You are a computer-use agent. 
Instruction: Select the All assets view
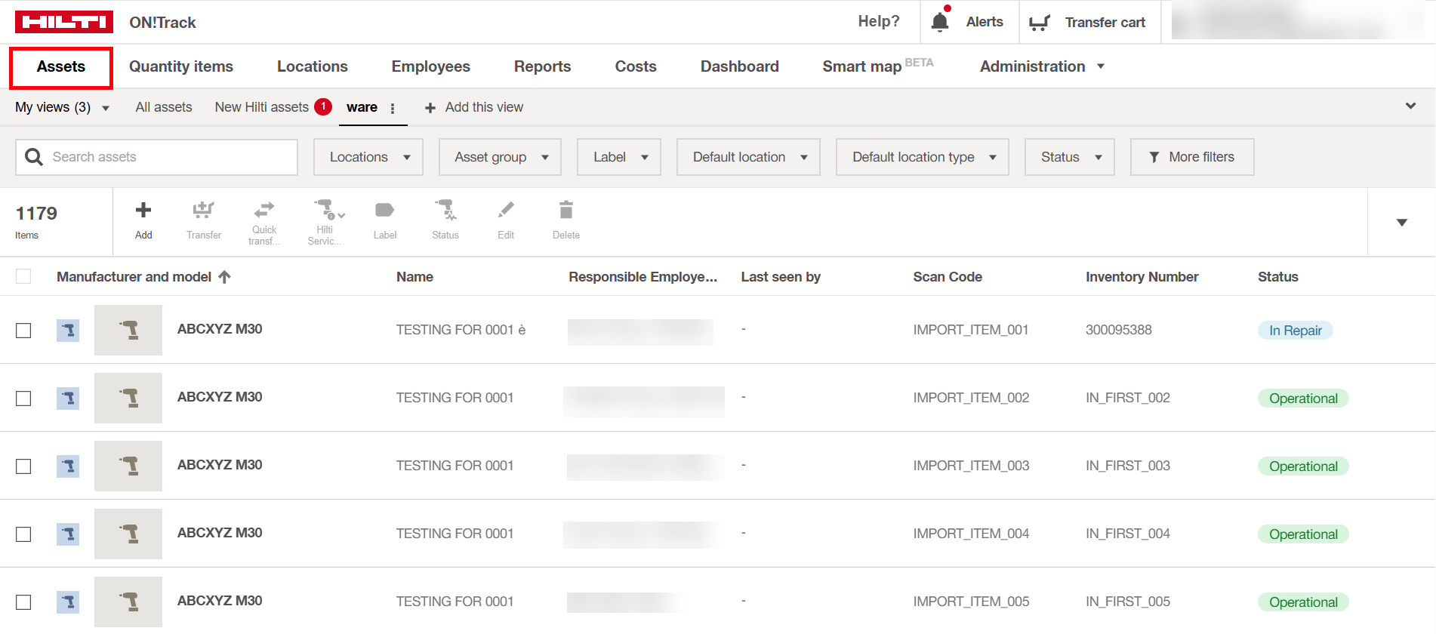point(164,107)
